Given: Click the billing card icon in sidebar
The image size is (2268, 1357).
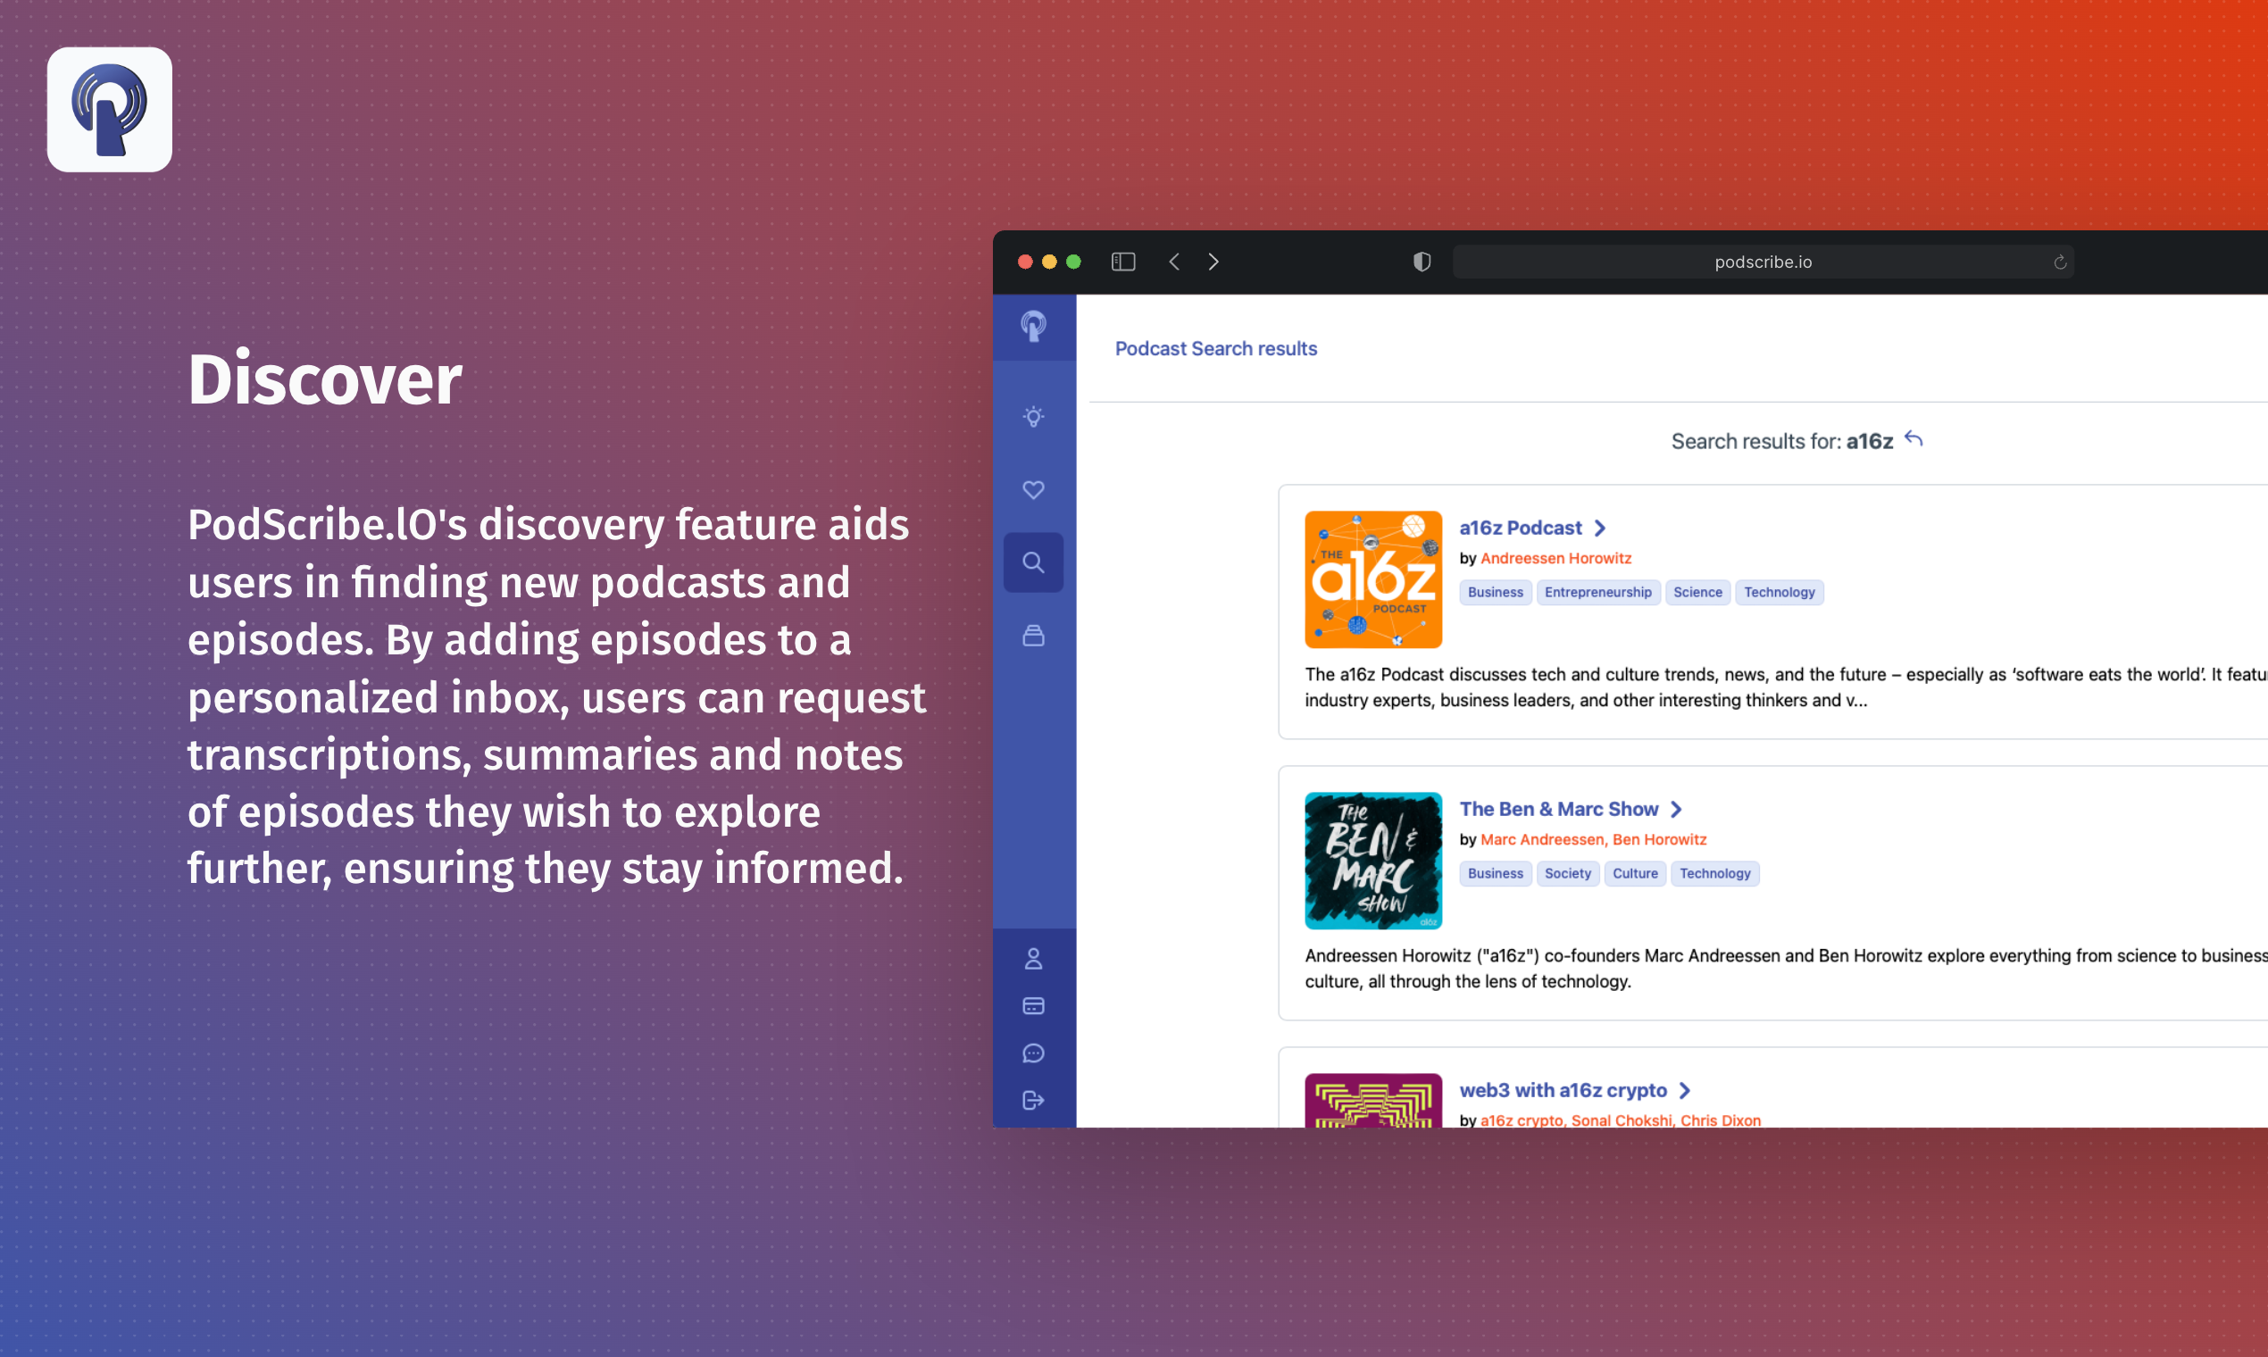Looking at the screenshot, I should point(1033,1006).
